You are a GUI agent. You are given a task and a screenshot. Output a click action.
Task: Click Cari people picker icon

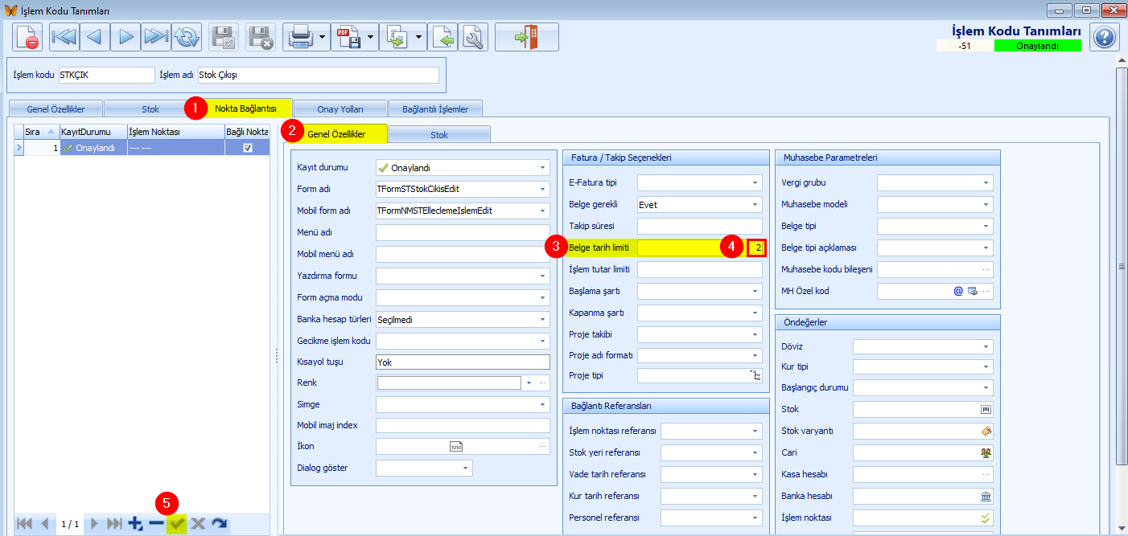(x=986, y=452)
